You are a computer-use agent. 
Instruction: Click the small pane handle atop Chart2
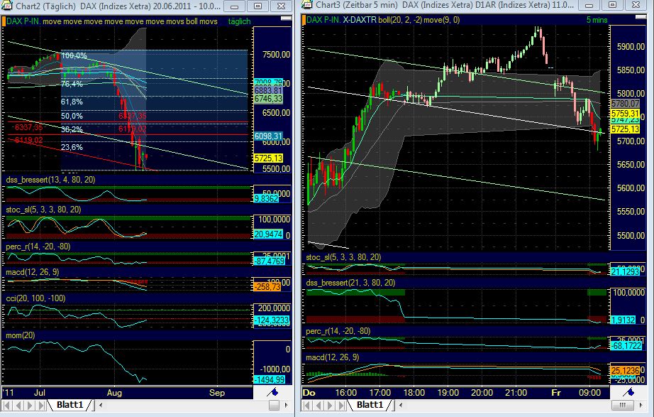(286, 18)
